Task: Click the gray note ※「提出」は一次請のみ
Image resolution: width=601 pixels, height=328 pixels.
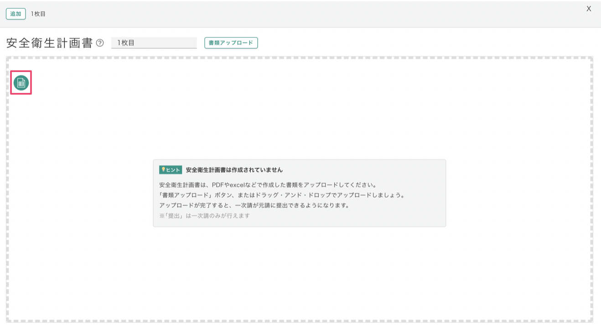Action: pos(204,215)
